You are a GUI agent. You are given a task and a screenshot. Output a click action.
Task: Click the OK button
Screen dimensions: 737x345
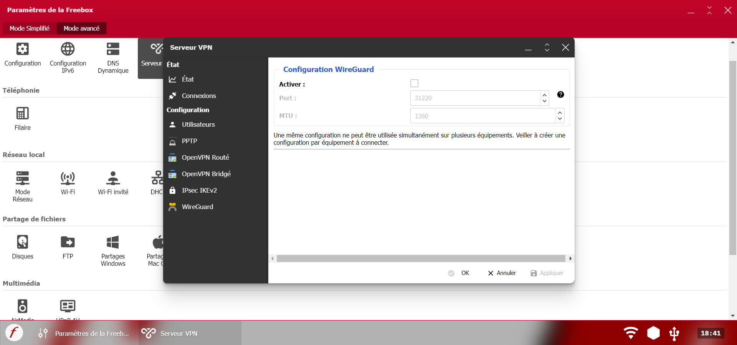pyautogui.click(x=459, y=273)
